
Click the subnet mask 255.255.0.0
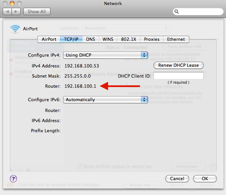78,76
